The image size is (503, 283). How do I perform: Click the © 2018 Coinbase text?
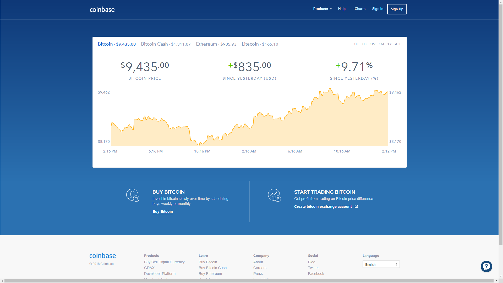(101, 264)
